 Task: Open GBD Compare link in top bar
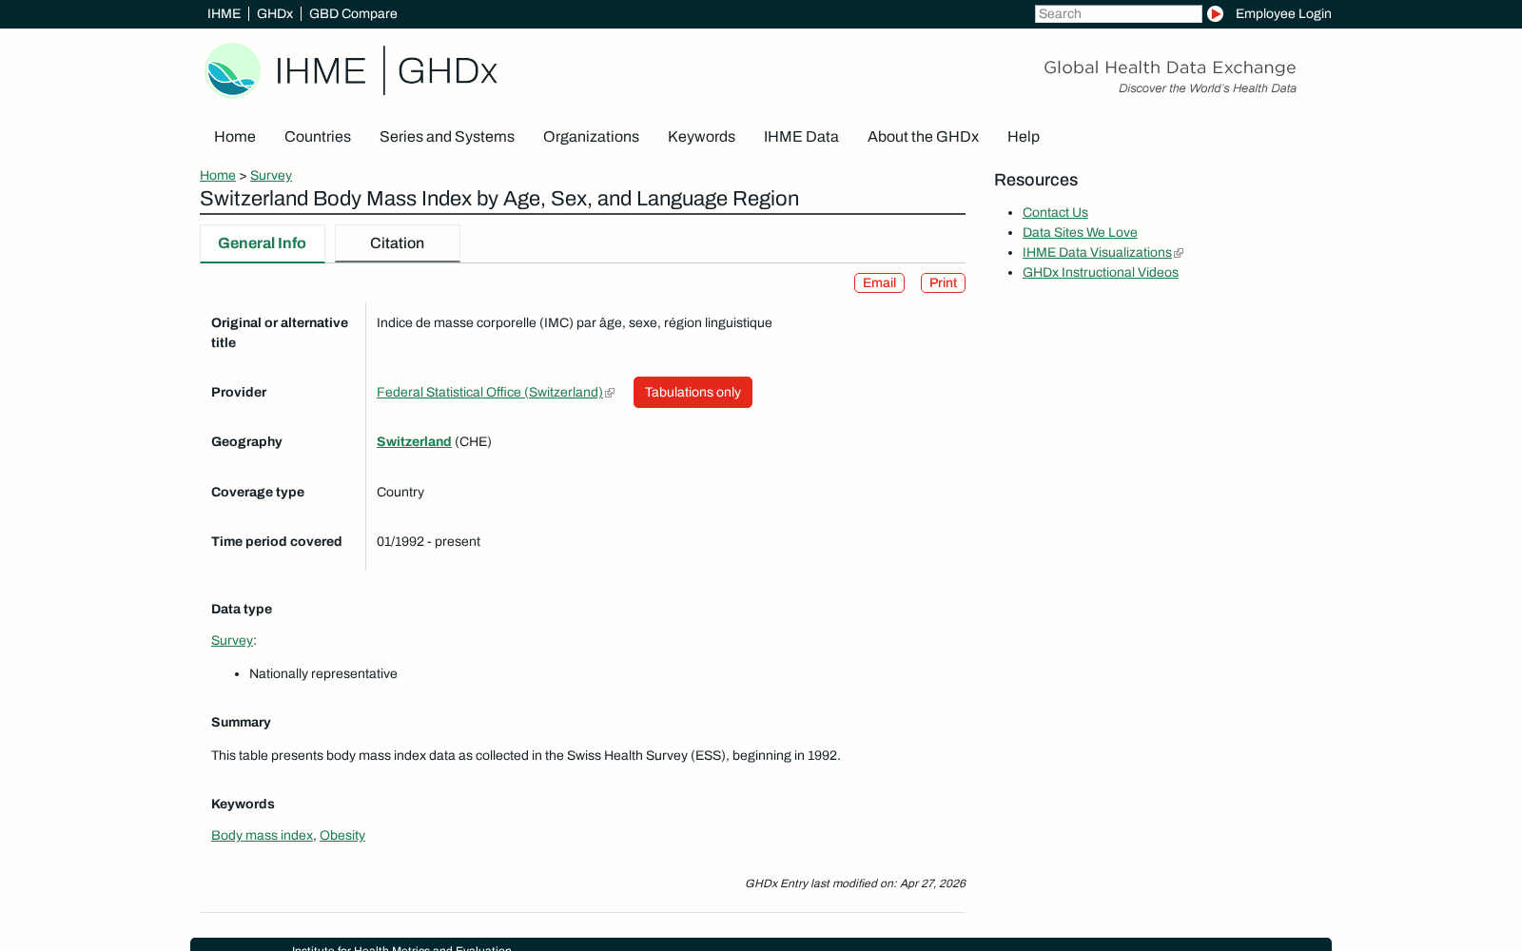(353, 13)
